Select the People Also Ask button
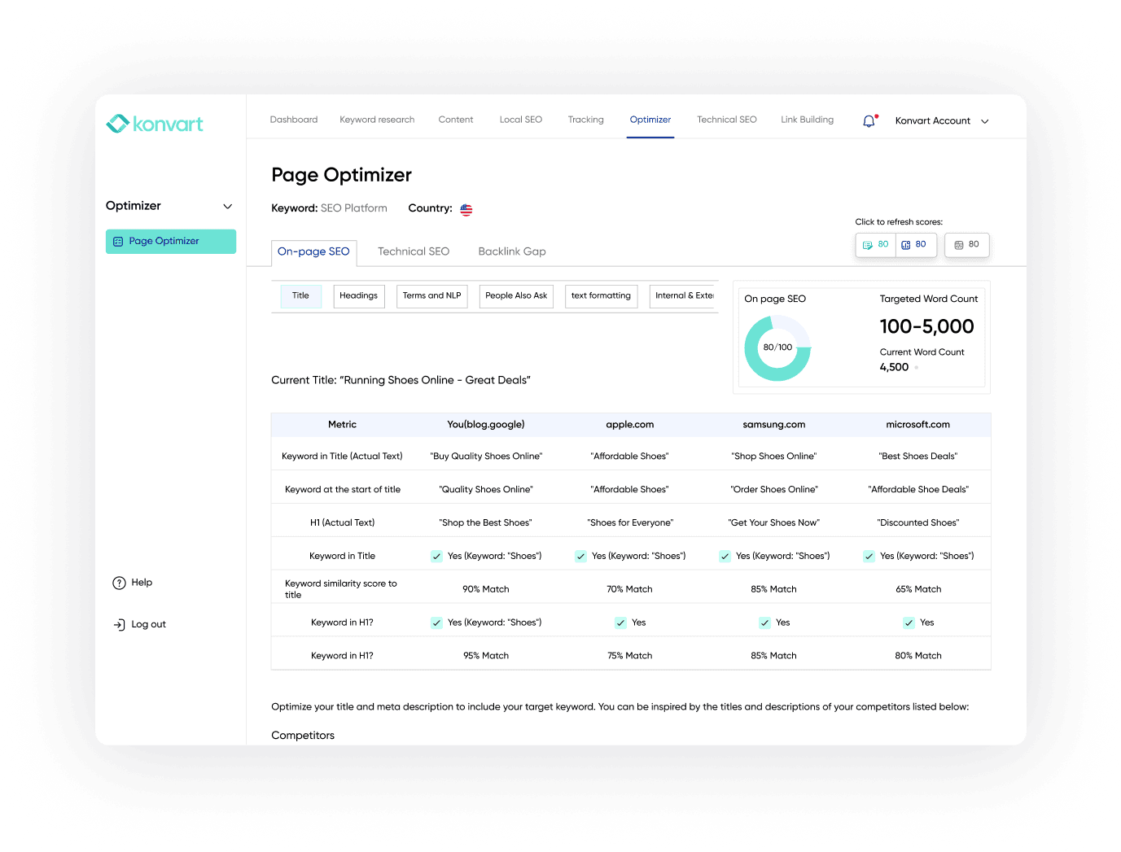Viewport: 1121px width, 852px height. click(x=516, y=296)
